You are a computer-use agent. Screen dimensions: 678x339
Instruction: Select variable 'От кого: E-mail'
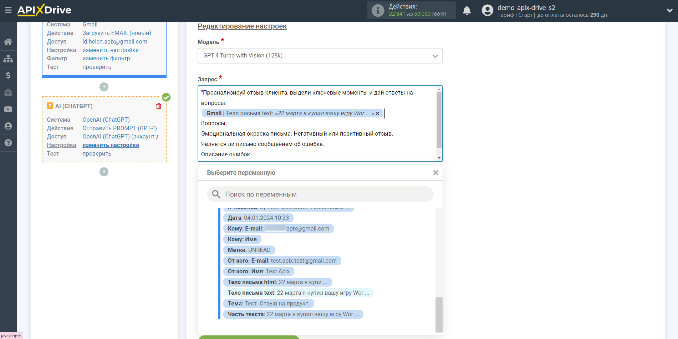282,260
